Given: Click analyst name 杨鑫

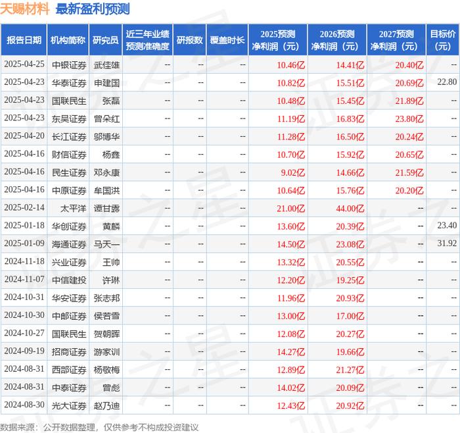Looking at the screenshot, I should click(x=111, y=155).
